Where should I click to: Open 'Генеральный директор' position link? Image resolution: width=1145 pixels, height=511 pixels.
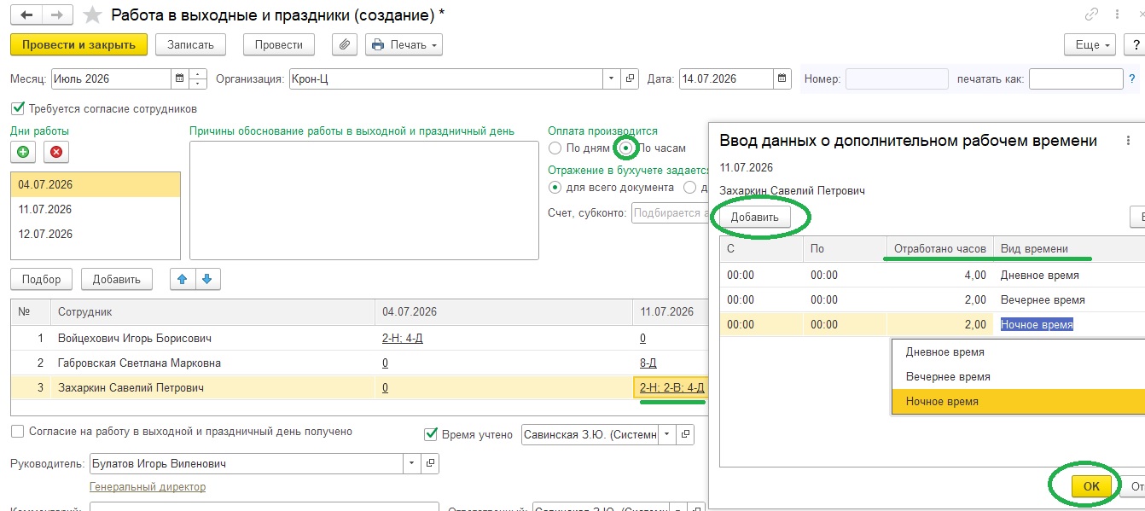148,486
